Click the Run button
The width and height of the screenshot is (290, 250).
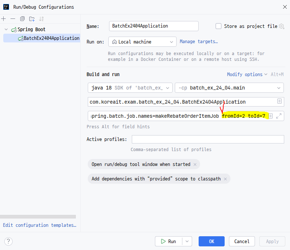pyautogui.click(x=169, y=241)
